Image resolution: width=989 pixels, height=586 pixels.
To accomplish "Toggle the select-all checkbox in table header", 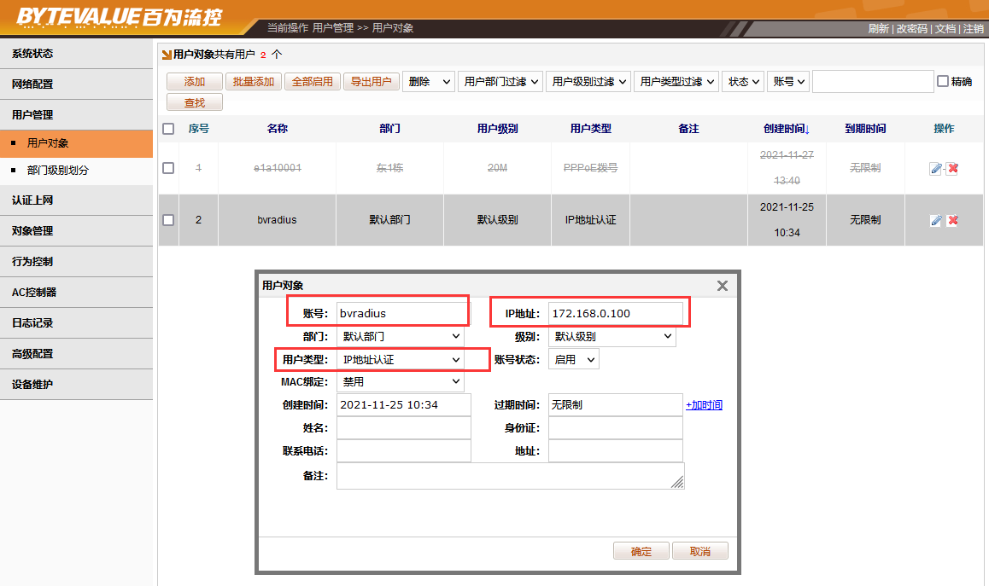I will click(x=168, y=129).
